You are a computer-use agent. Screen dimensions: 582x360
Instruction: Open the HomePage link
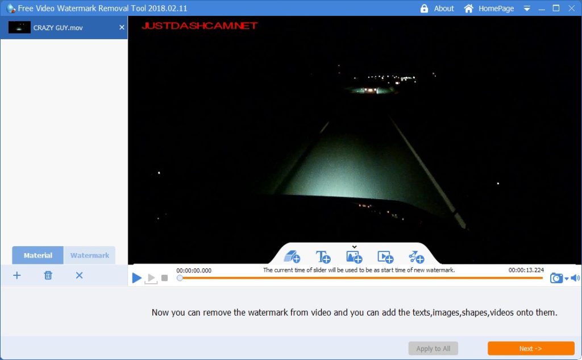496,8
